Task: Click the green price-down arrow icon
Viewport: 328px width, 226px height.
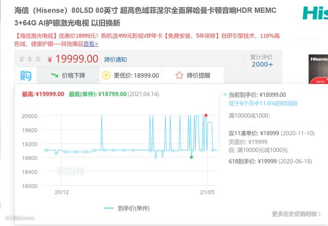Action: (x=55, y=75)
